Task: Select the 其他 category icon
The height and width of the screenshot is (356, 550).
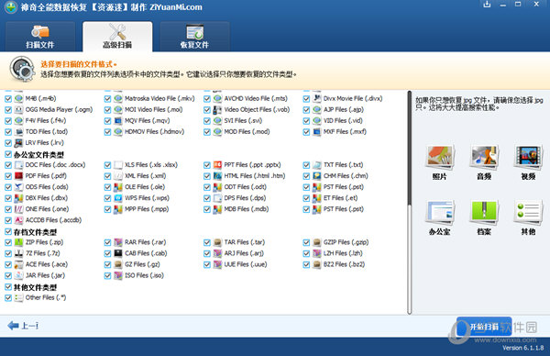Action: (528, 217)
